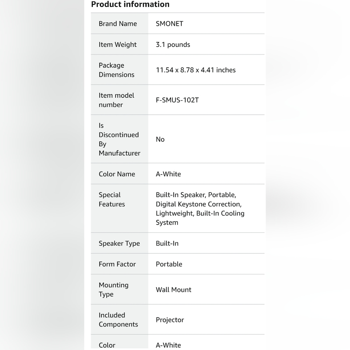Screen dimensions: 350x350
Task: Select the Projector included component value
Action: coord(170,320)
